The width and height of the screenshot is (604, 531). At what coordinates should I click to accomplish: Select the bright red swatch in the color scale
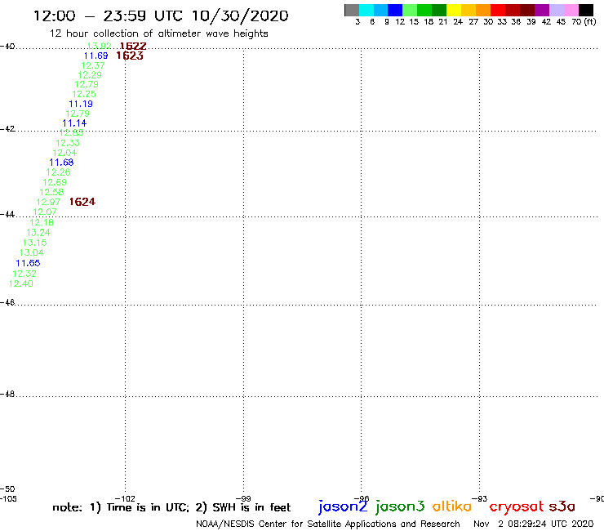(x=498, y=10)
